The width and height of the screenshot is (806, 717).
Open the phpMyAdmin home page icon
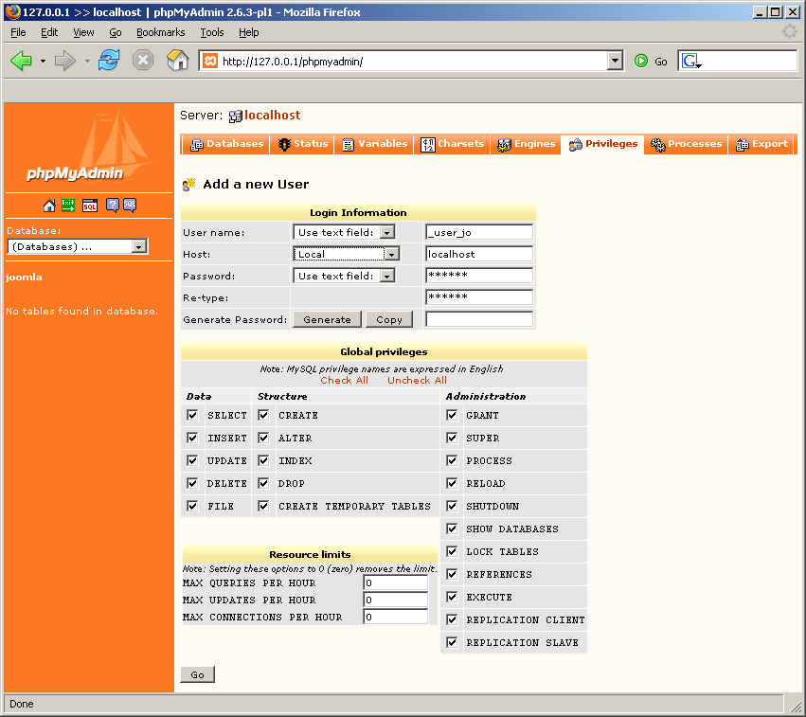(48, 205)
